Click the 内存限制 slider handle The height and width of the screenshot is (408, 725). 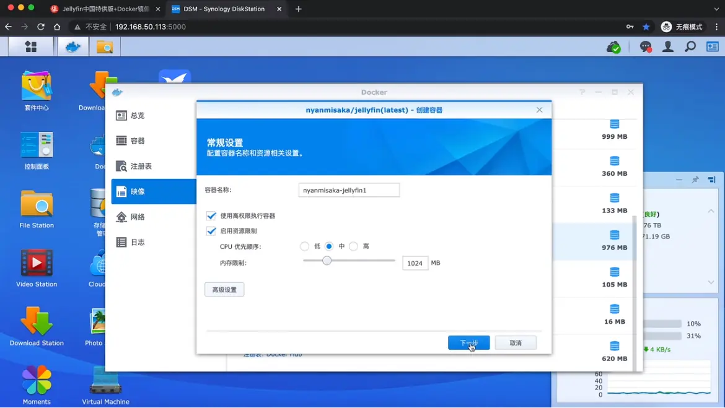coord(327,261)
